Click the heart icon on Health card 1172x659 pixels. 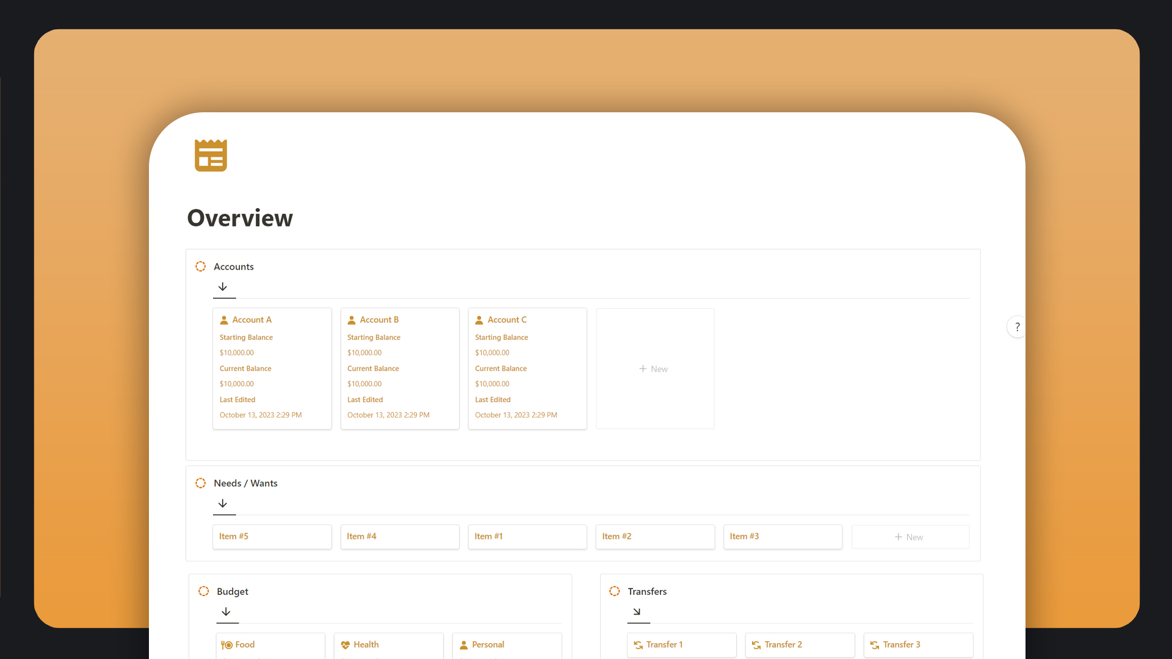345,645
